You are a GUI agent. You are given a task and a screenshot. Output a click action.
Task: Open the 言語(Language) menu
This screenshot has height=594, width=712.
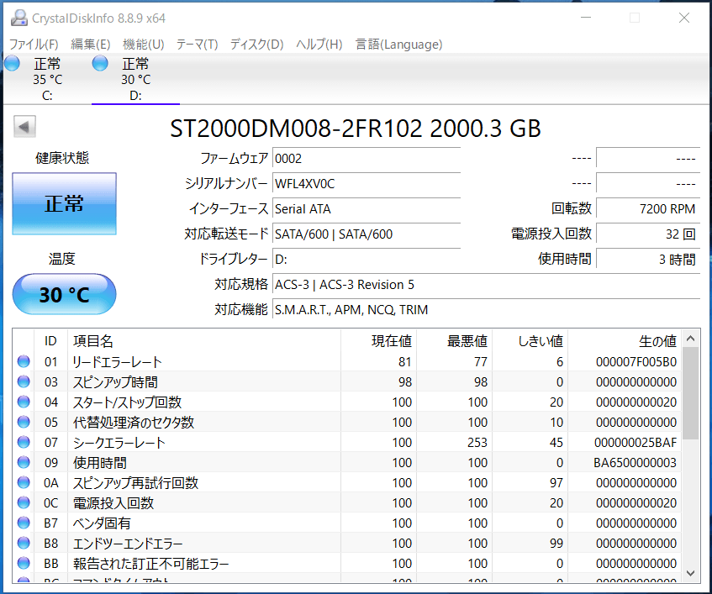click(x=398, y=44)
